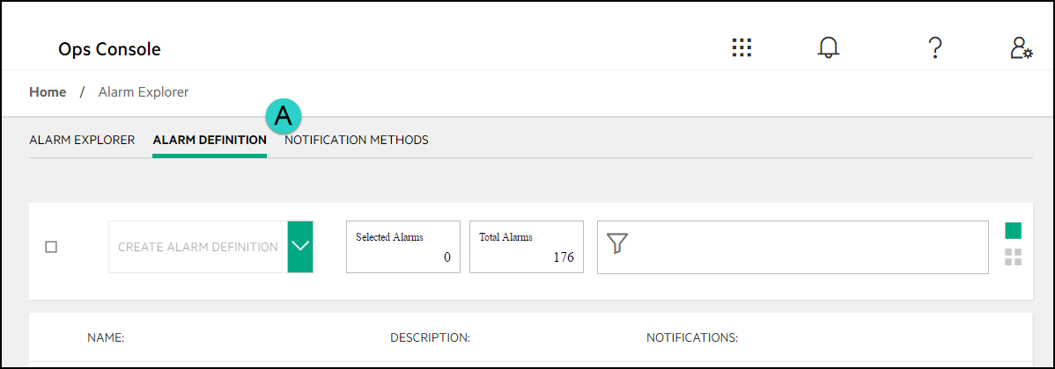Image resolution: width=1055 pixels, height=369 pixels.
Task: Open the apps grid menu icon
Action: point(741,48)
